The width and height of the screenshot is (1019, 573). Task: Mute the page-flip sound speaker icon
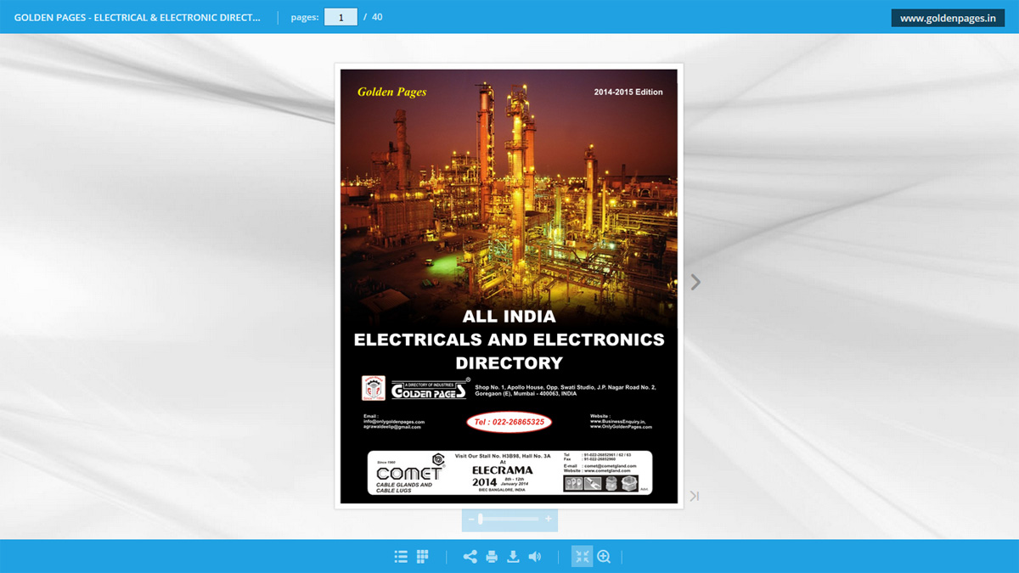(534, 557)
